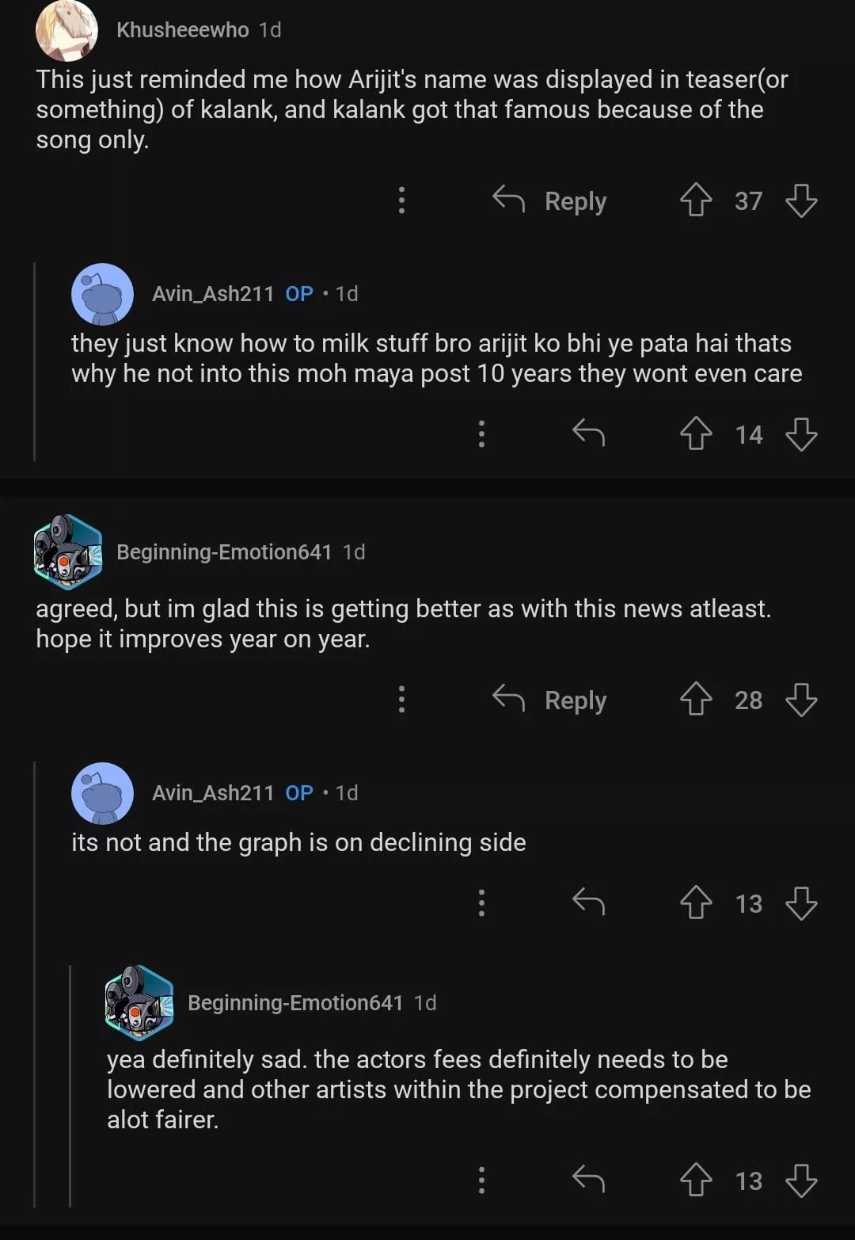Open three-dot menu on Khusheeewho's comment
Image resolution: width=855 pixels, height=1240 pixels.
pyautogui.click(x=401, y=200)
